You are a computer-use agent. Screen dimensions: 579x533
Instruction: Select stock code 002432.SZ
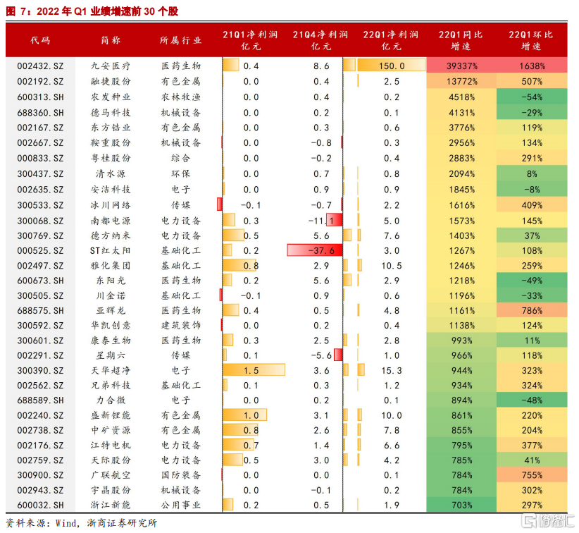coord(40,66)
